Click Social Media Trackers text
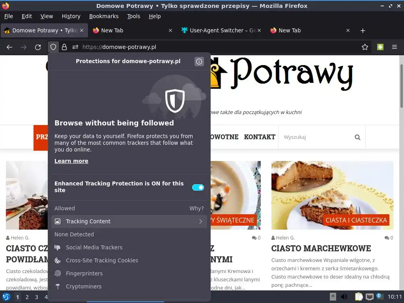This screenshot has height=303, width=404. pos(94,247)
